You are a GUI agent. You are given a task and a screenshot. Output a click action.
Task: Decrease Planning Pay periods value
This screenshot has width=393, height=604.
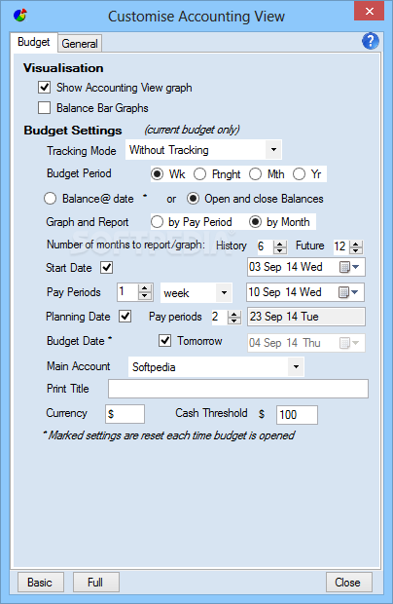coord(233,321)
